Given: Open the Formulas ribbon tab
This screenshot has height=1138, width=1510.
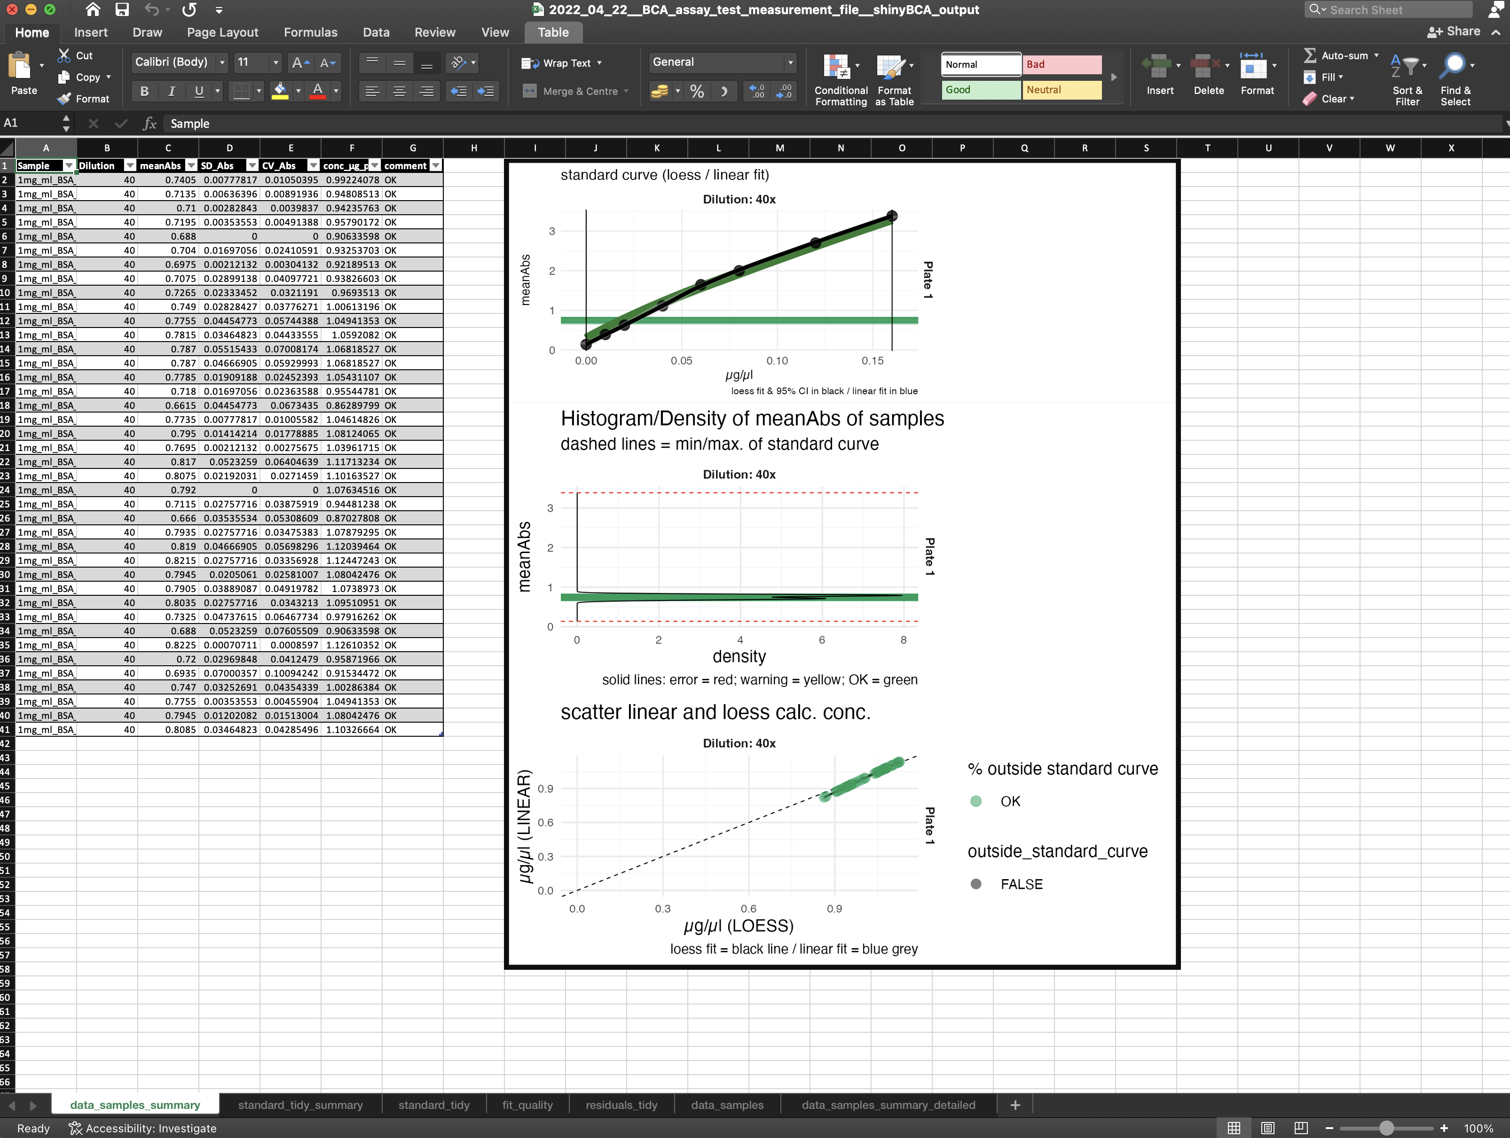Looking at the screenshot, I should tap(310, 32).
